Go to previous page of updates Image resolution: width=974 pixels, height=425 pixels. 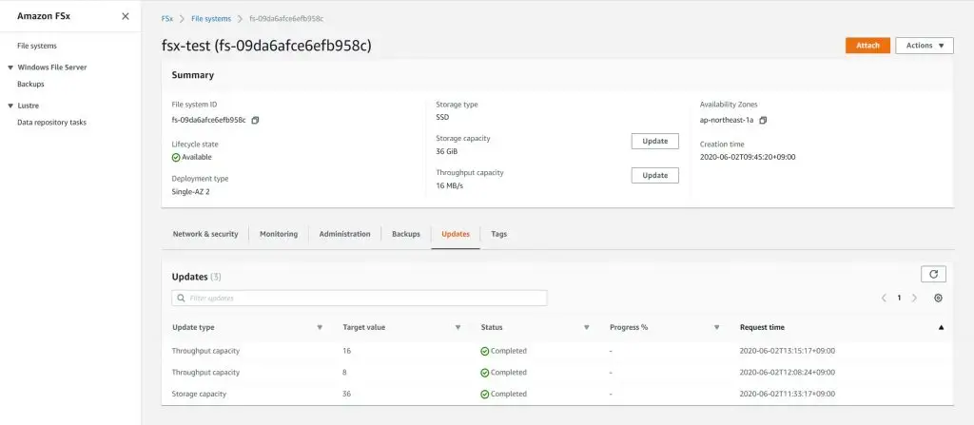point(884,299)
